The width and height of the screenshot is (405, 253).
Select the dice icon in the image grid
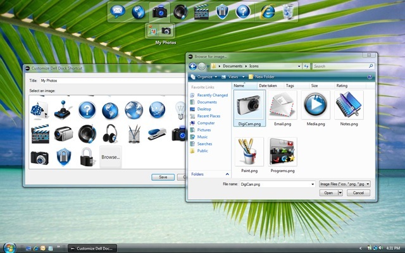pos(39,110)
